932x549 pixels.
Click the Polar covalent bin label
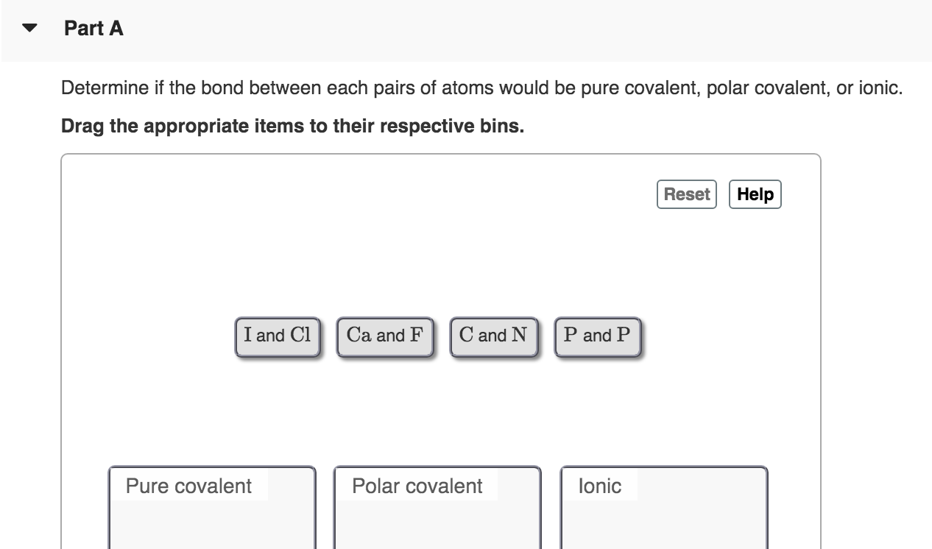tap(416, 486)
